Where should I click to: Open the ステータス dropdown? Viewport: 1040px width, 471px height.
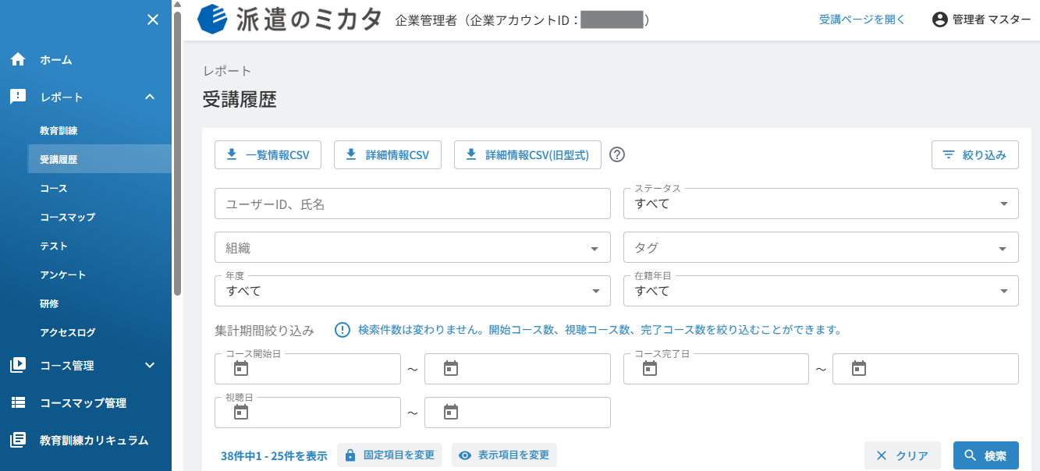coord(821,204)
